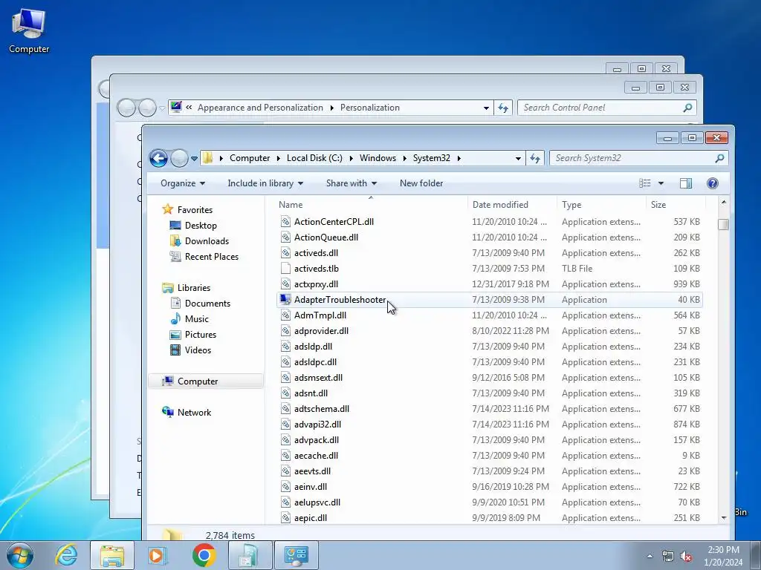
Task: Select the aepic.dll file icon
Action: point(286,518)
